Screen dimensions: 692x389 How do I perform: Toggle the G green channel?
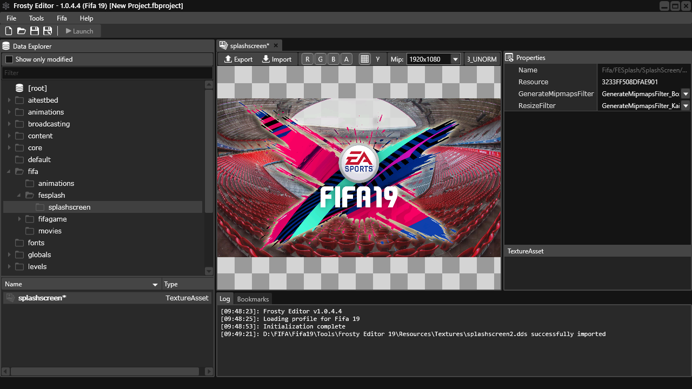321,59
